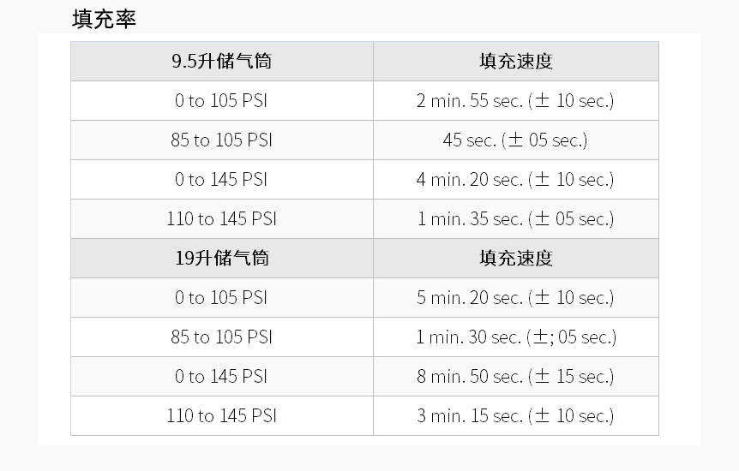
Task: Click 85 to 105 PSI under 9.5升储气筒
Action: 222,140
